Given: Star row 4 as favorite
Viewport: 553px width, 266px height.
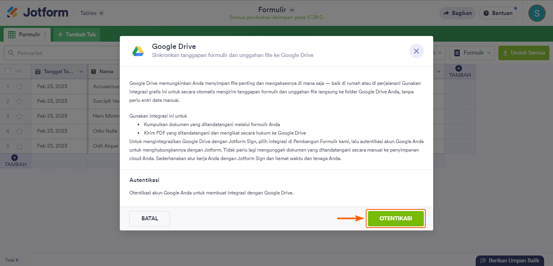Looking at the screenshot, I should pos(19,131).
